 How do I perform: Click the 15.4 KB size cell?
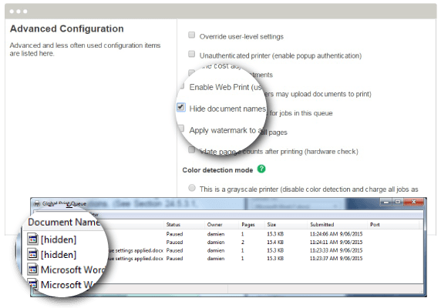pos(275,242)
